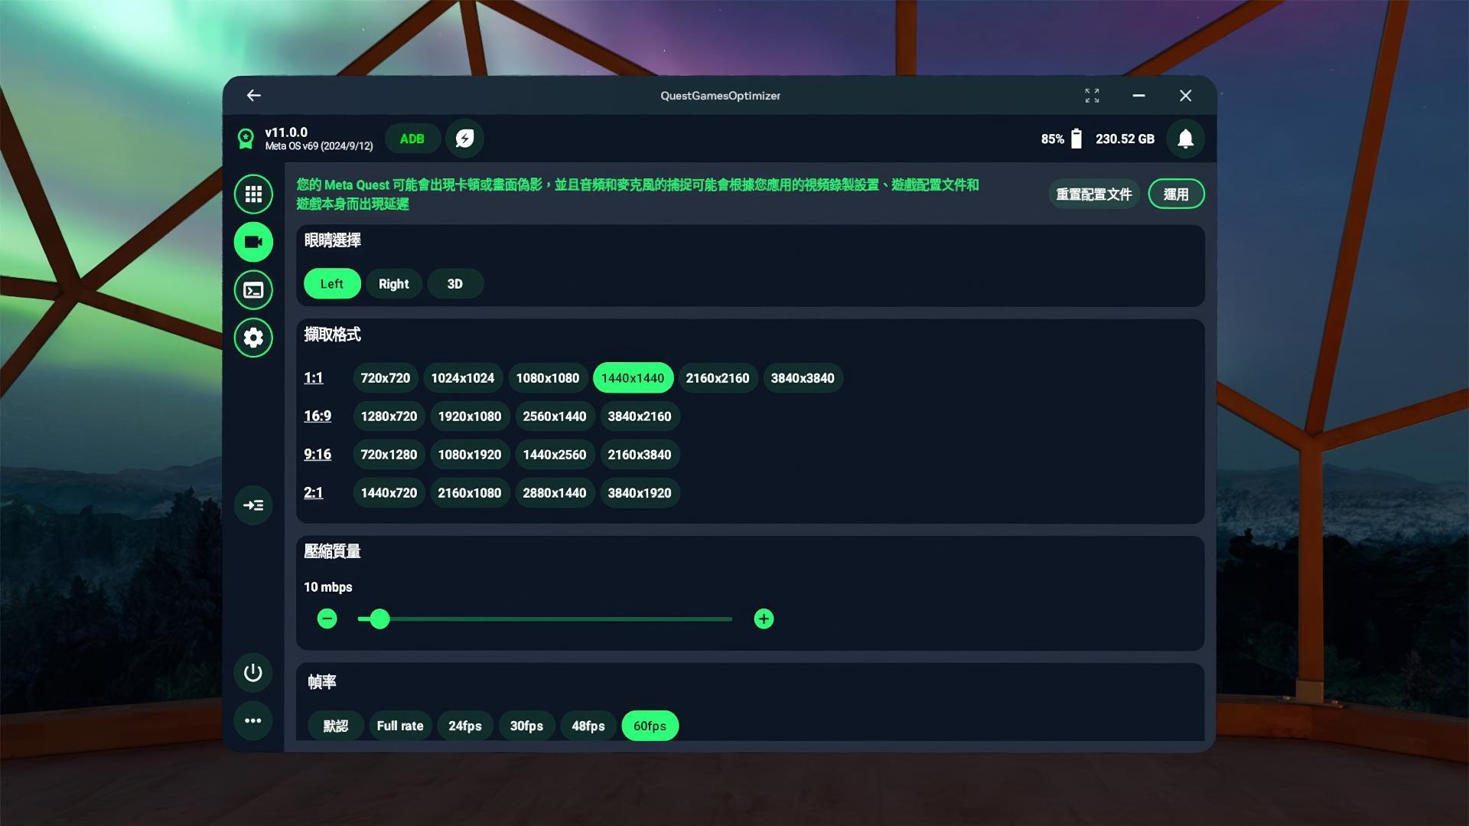
Task: Click the sidebar expand arrow icon
Action: tap(253, 505)
